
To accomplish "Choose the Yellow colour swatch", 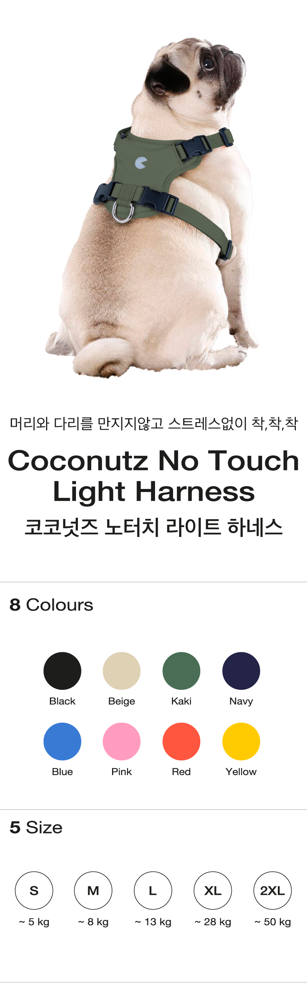I will click(x=241, y=741).
